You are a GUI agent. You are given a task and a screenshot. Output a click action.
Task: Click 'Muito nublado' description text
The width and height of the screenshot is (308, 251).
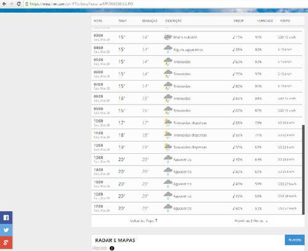pyautogui.click(x=185, y=38)
